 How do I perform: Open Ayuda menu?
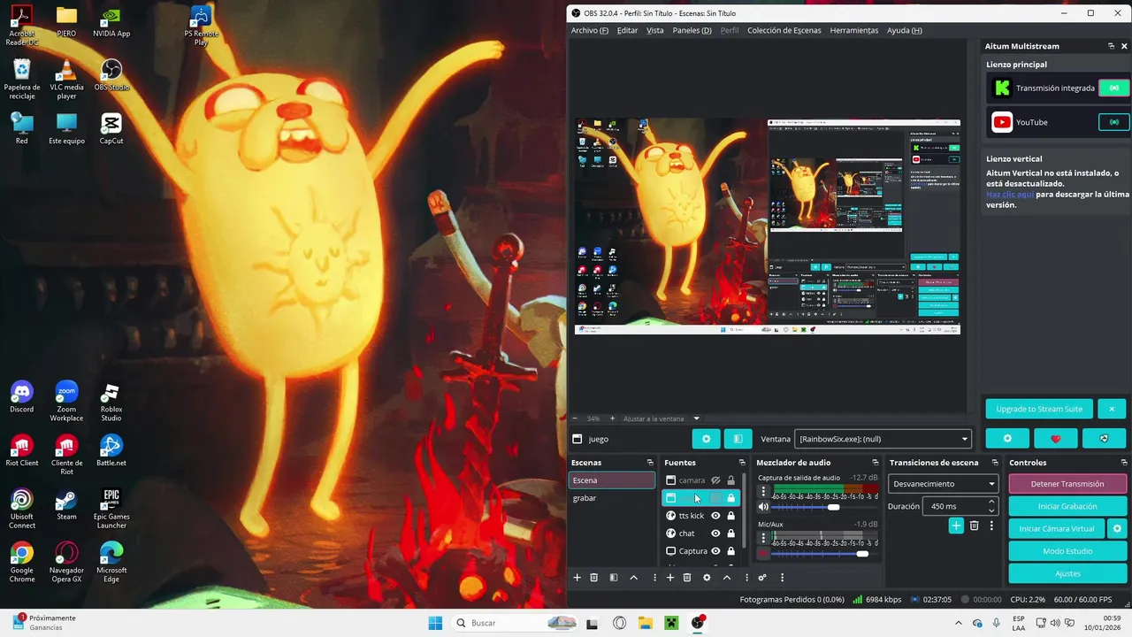pos(904,30)
